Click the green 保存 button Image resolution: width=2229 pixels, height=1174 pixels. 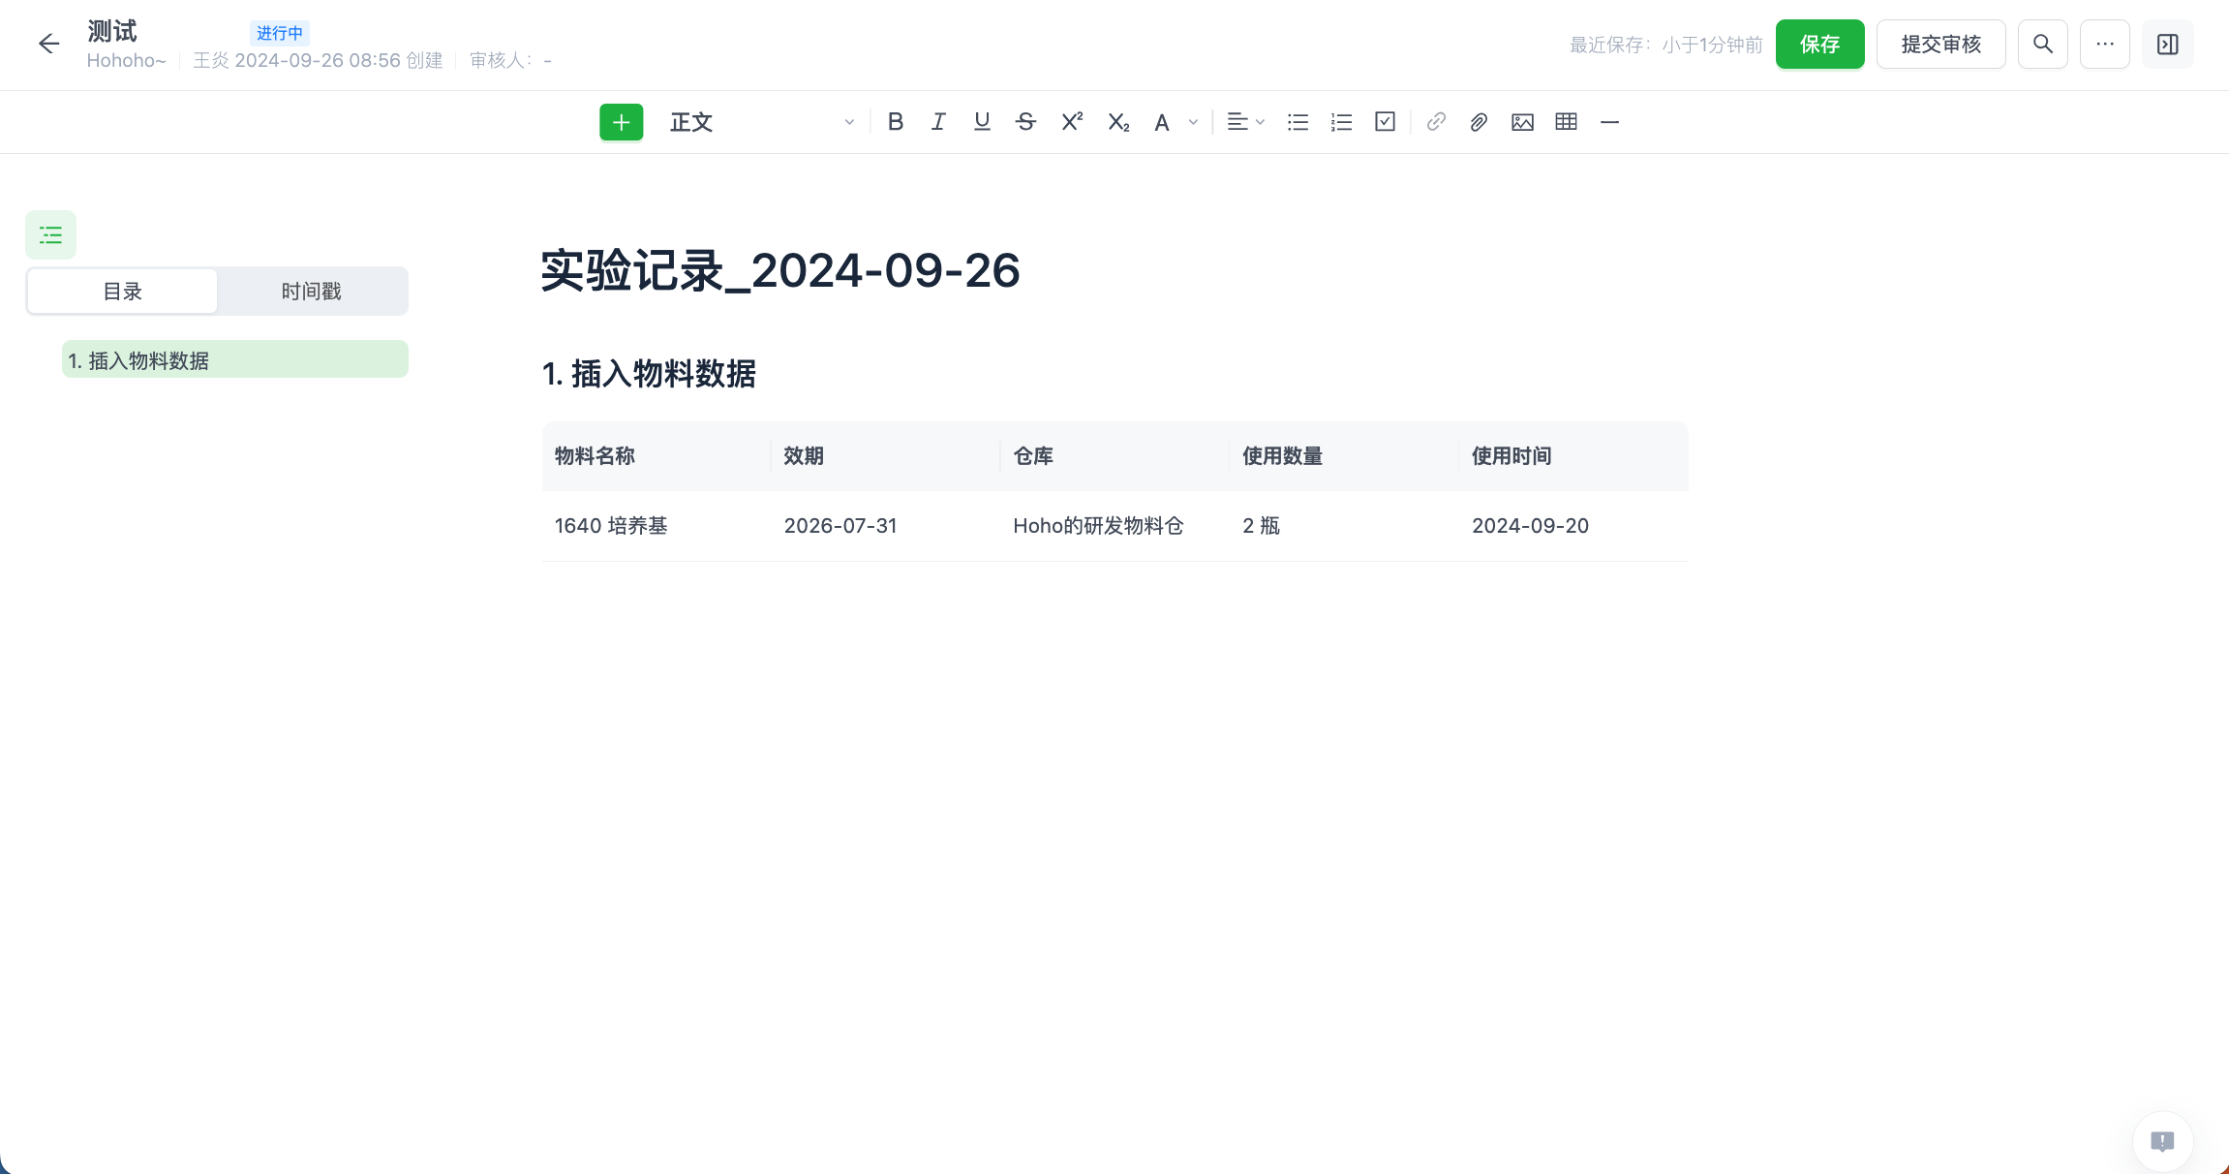(1818, 45)
